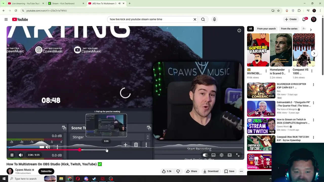
Task: Save the video to a playlist
Action: point(229,171)
